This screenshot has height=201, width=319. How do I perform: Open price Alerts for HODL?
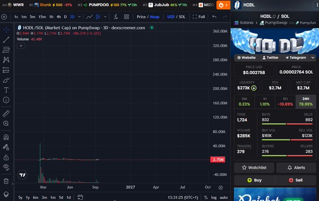(x=296, y=168)
